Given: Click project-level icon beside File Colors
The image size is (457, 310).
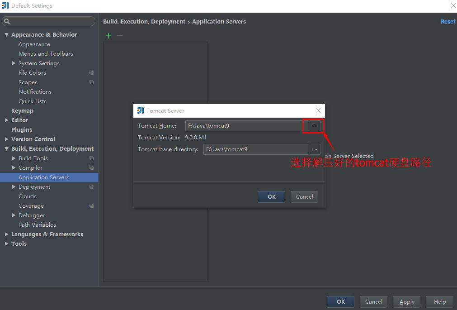Looking at the screenshot, I should pyautogui.click(x=91, y=73).
